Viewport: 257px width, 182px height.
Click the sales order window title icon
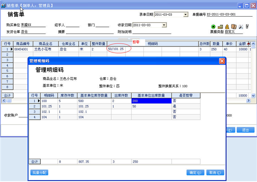pos(3,6)
